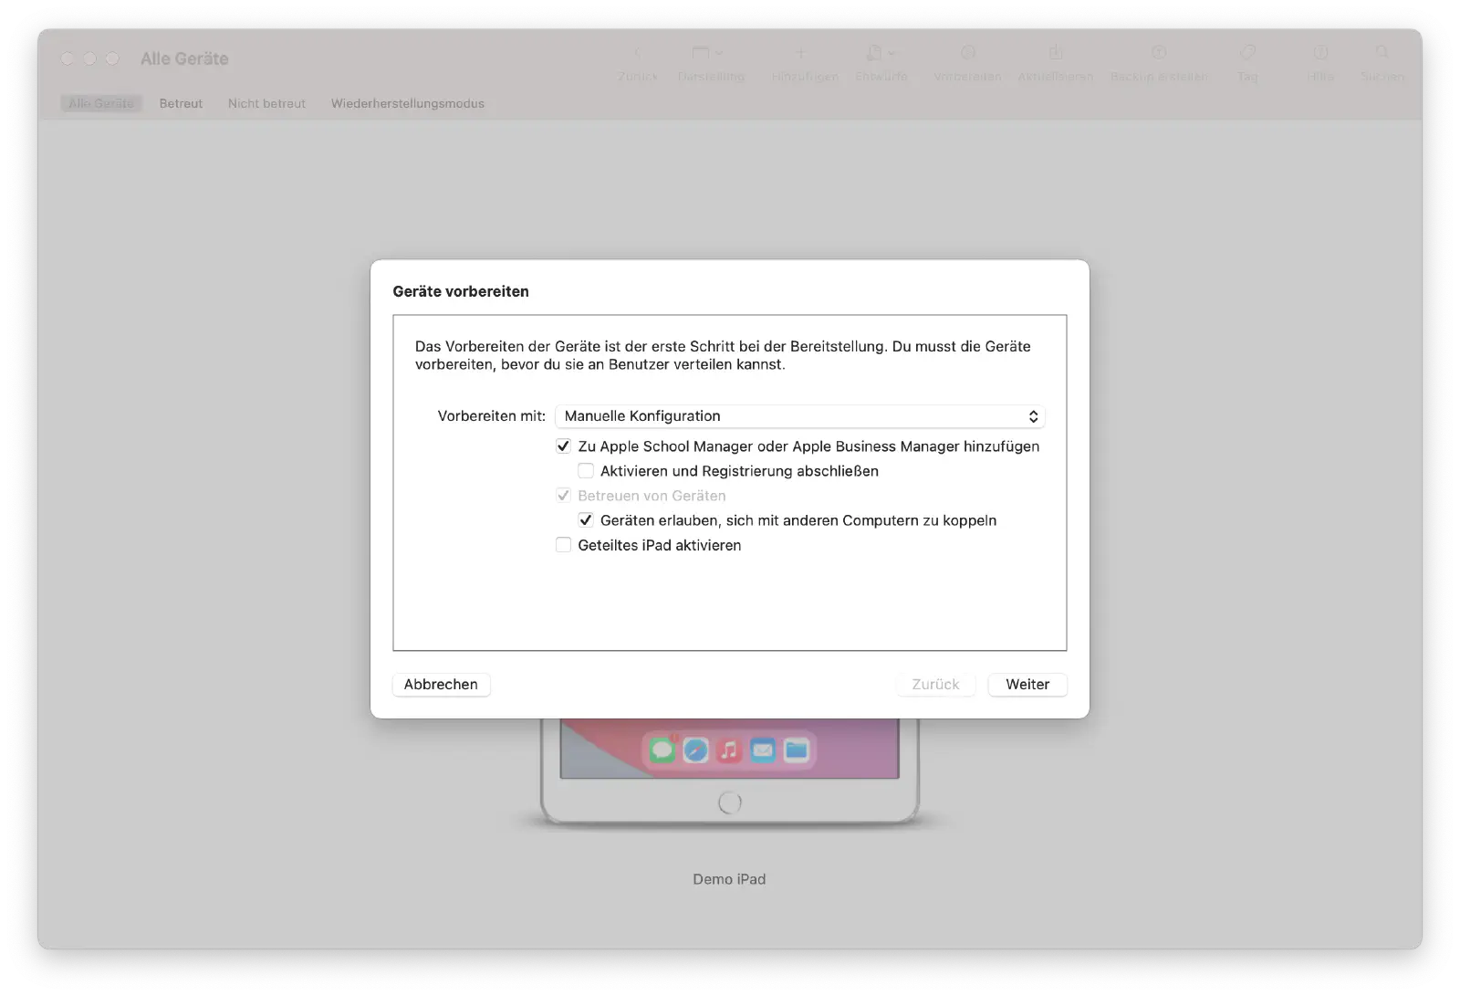Click Weiter to continue
Image resolution: width=1460 pixels, height=996 pixels.
tap(1027, 685)
